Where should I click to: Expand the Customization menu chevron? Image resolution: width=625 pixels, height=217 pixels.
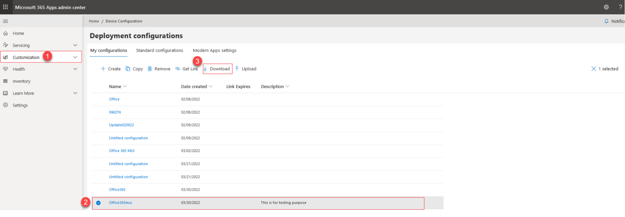tap(75, 57)
